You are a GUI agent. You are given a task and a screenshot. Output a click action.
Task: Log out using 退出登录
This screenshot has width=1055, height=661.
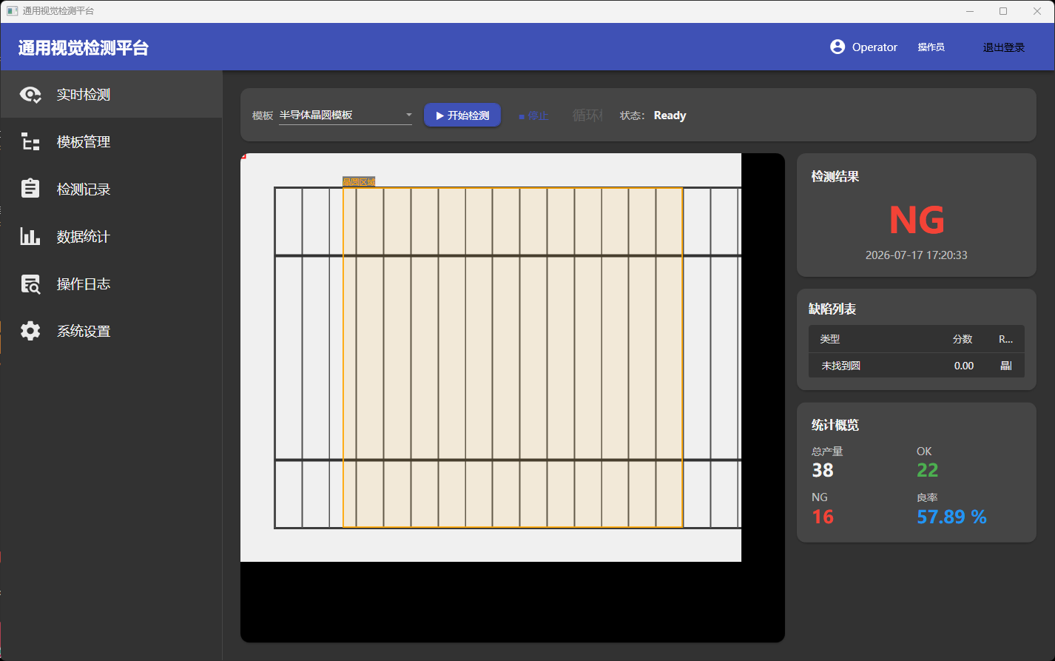click(x=1003, y=47)
